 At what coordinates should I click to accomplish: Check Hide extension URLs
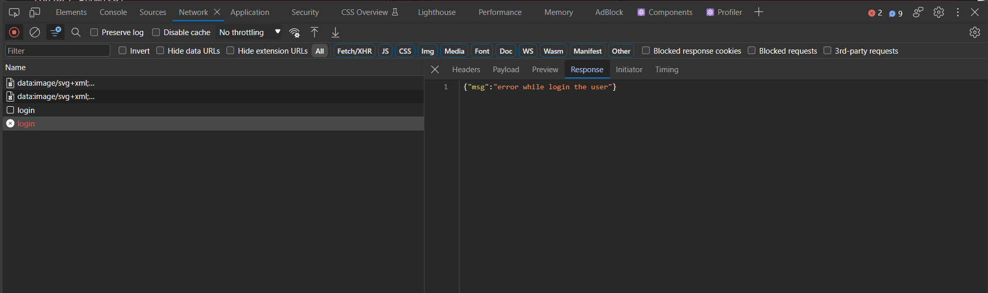(230, 51)
